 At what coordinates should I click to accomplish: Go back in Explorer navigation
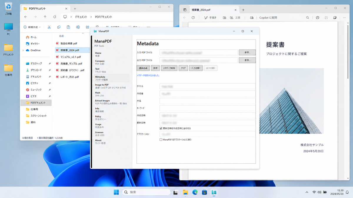pos(26,17)
